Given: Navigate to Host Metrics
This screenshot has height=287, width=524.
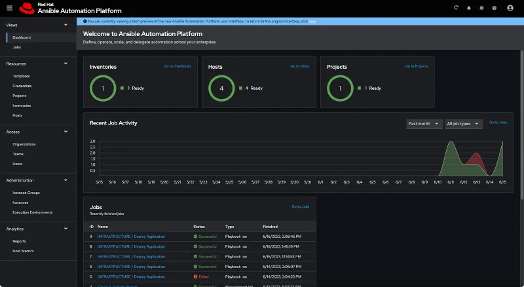Looking at the screenshot, I should tap(23, 251).
